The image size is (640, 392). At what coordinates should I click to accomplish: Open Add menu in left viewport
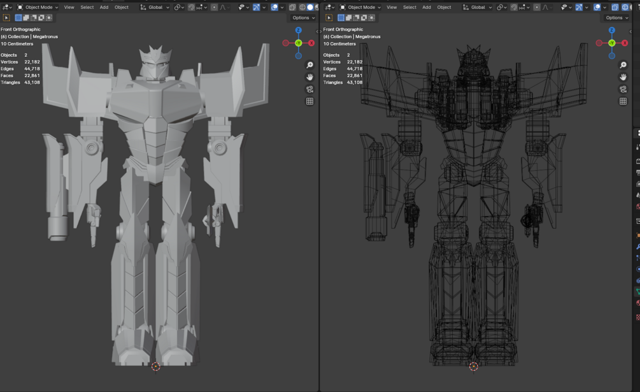point(104,8)
